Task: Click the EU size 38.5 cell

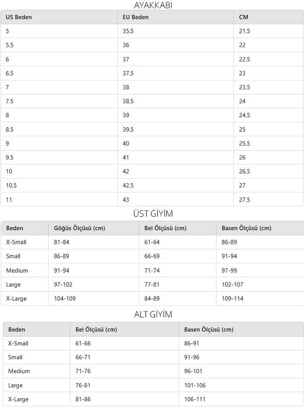Action: coord(176,101)
